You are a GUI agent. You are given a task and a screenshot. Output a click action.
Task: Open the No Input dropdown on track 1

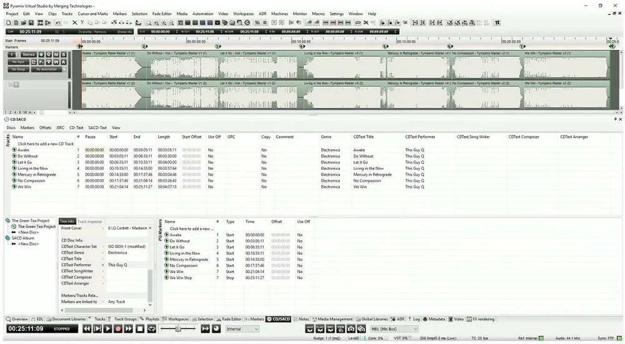(x=18, y=62)
